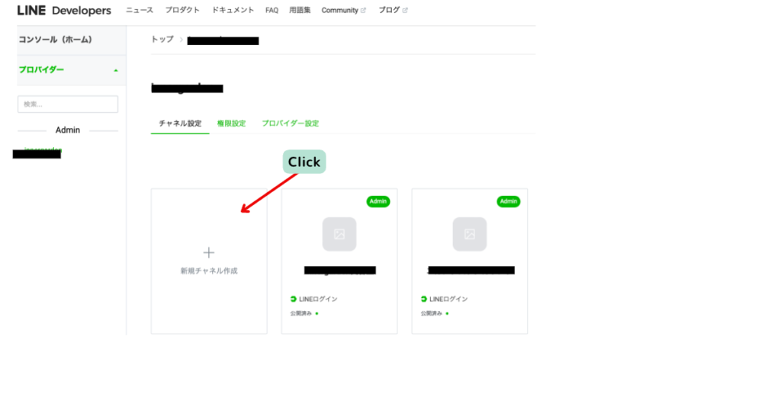The image size is (781, 410).
Task: Click LINEログイン icon on right card
Action: (x=424, y=299)
